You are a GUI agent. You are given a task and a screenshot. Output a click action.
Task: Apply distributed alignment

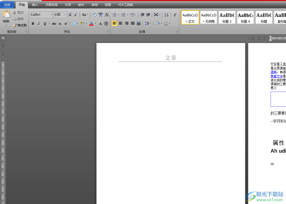tap(139, 23)
